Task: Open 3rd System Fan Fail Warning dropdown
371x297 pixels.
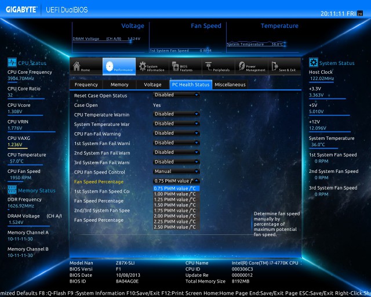Action: (176, 162)
